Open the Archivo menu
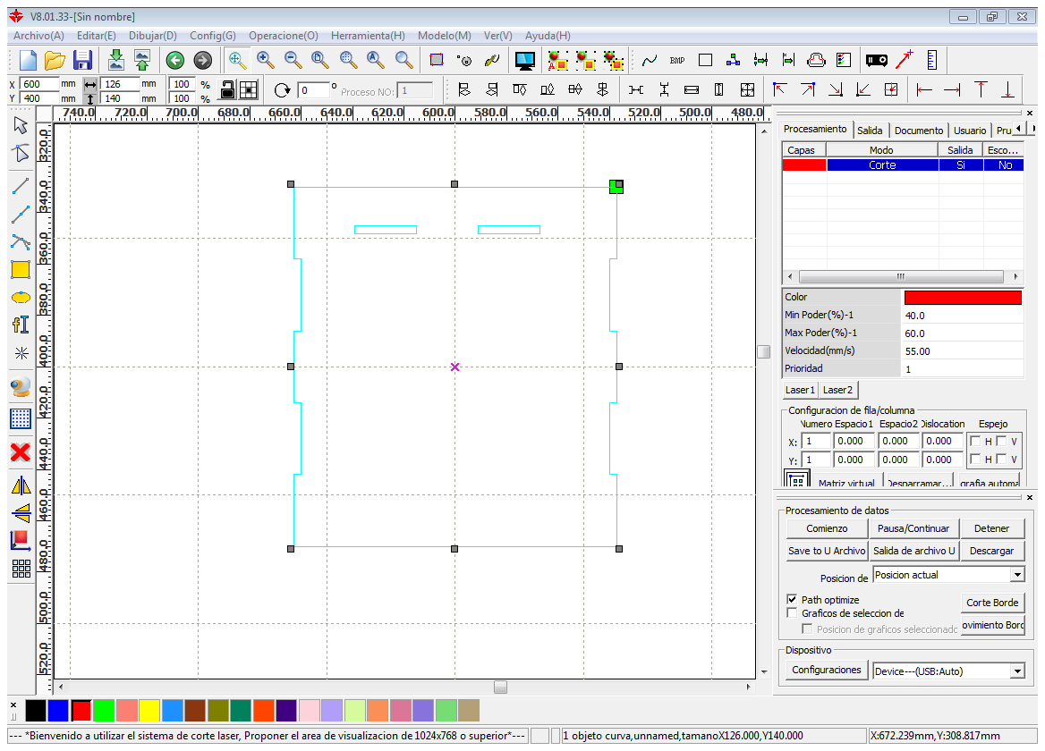Image resolution: width=1045 pixels, height=751 pixels. pos(38,36)
